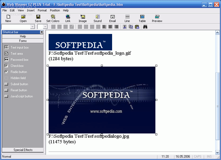Copy selection with the Copy icon
The image size is (221, 160).
tap(131, 27)
